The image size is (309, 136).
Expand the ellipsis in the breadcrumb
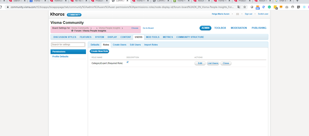(94, 28)
